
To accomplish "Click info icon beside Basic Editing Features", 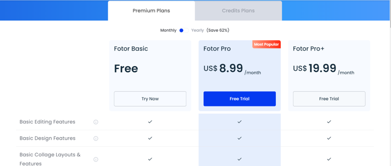I will (96, 122).
